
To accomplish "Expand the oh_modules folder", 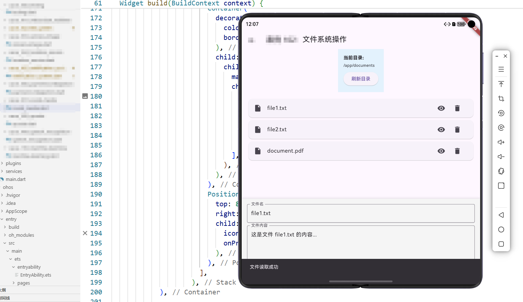I will [x=5, y=235].
